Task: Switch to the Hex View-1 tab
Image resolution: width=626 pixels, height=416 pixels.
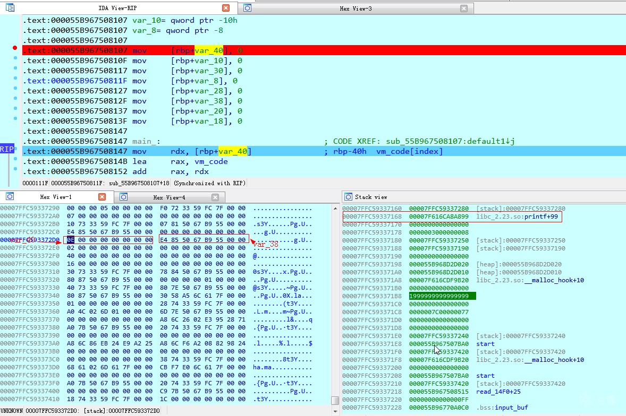Action: coord(56,197)
